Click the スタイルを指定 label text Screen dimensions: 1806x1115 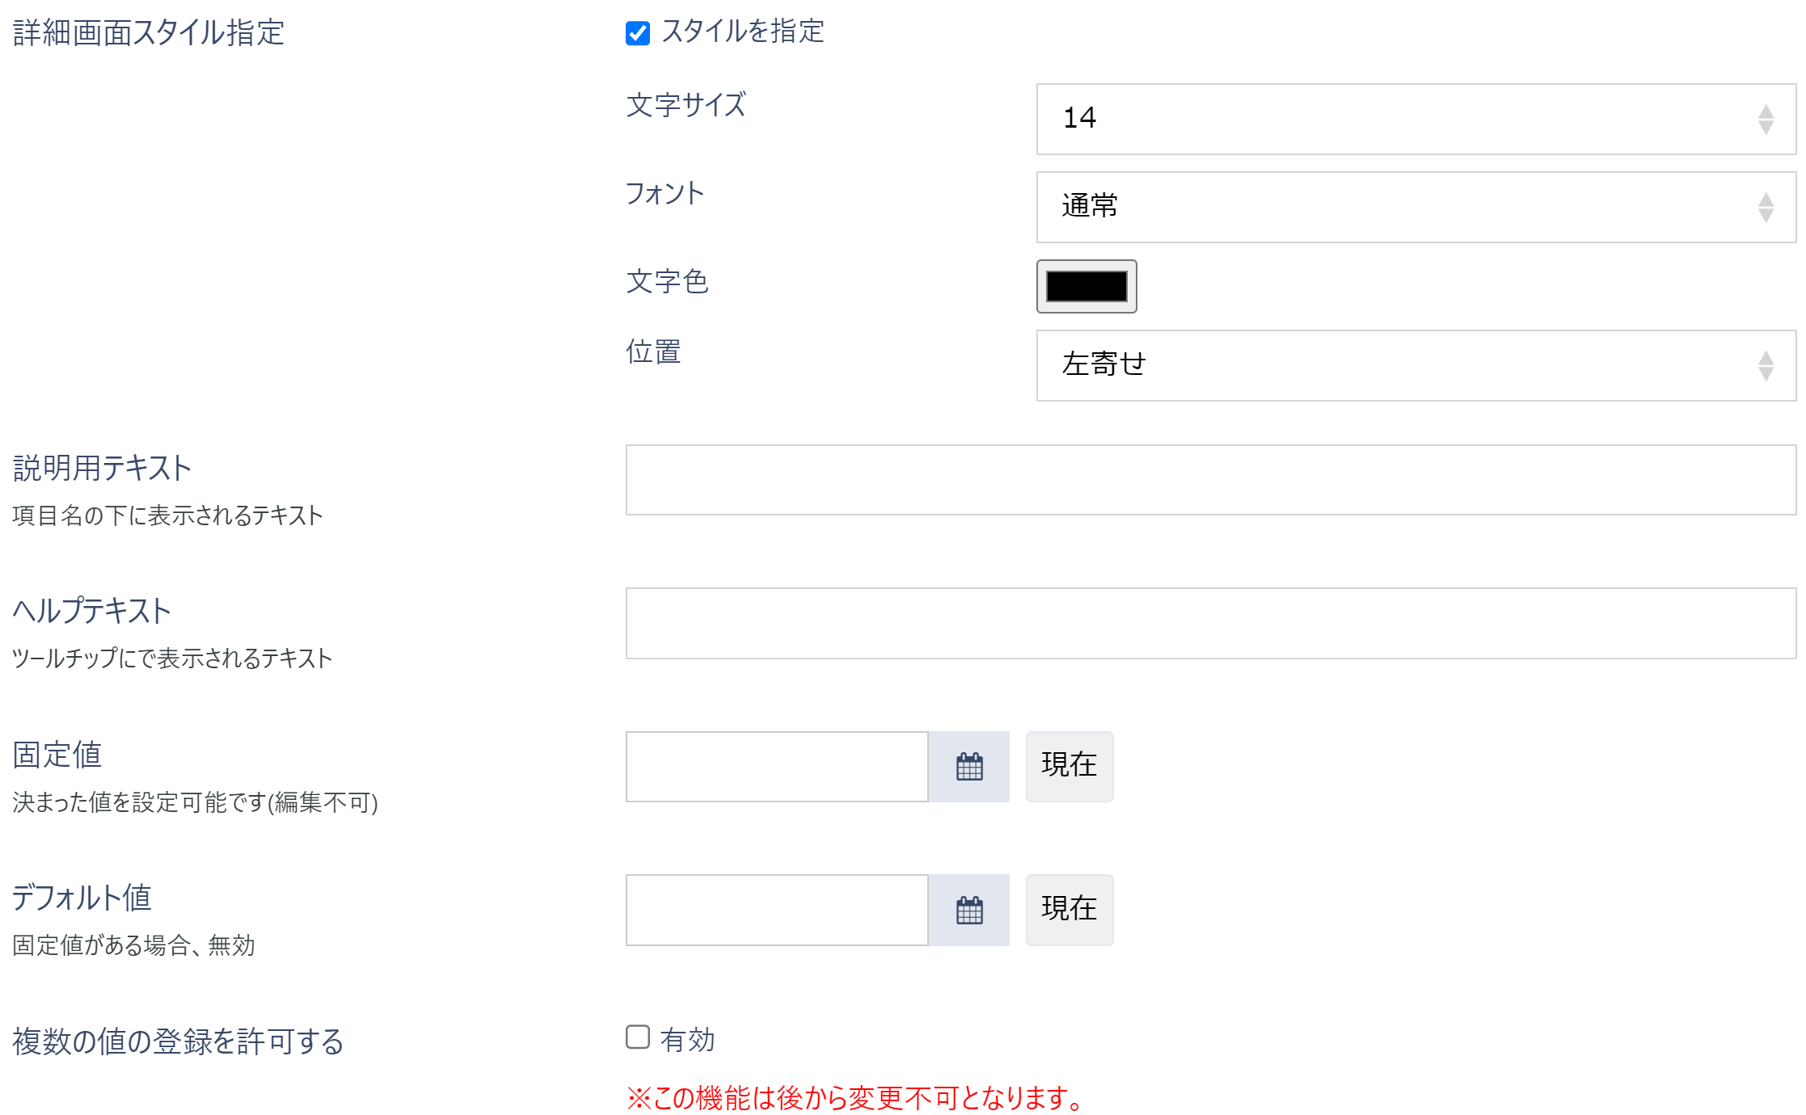[742, 32]
